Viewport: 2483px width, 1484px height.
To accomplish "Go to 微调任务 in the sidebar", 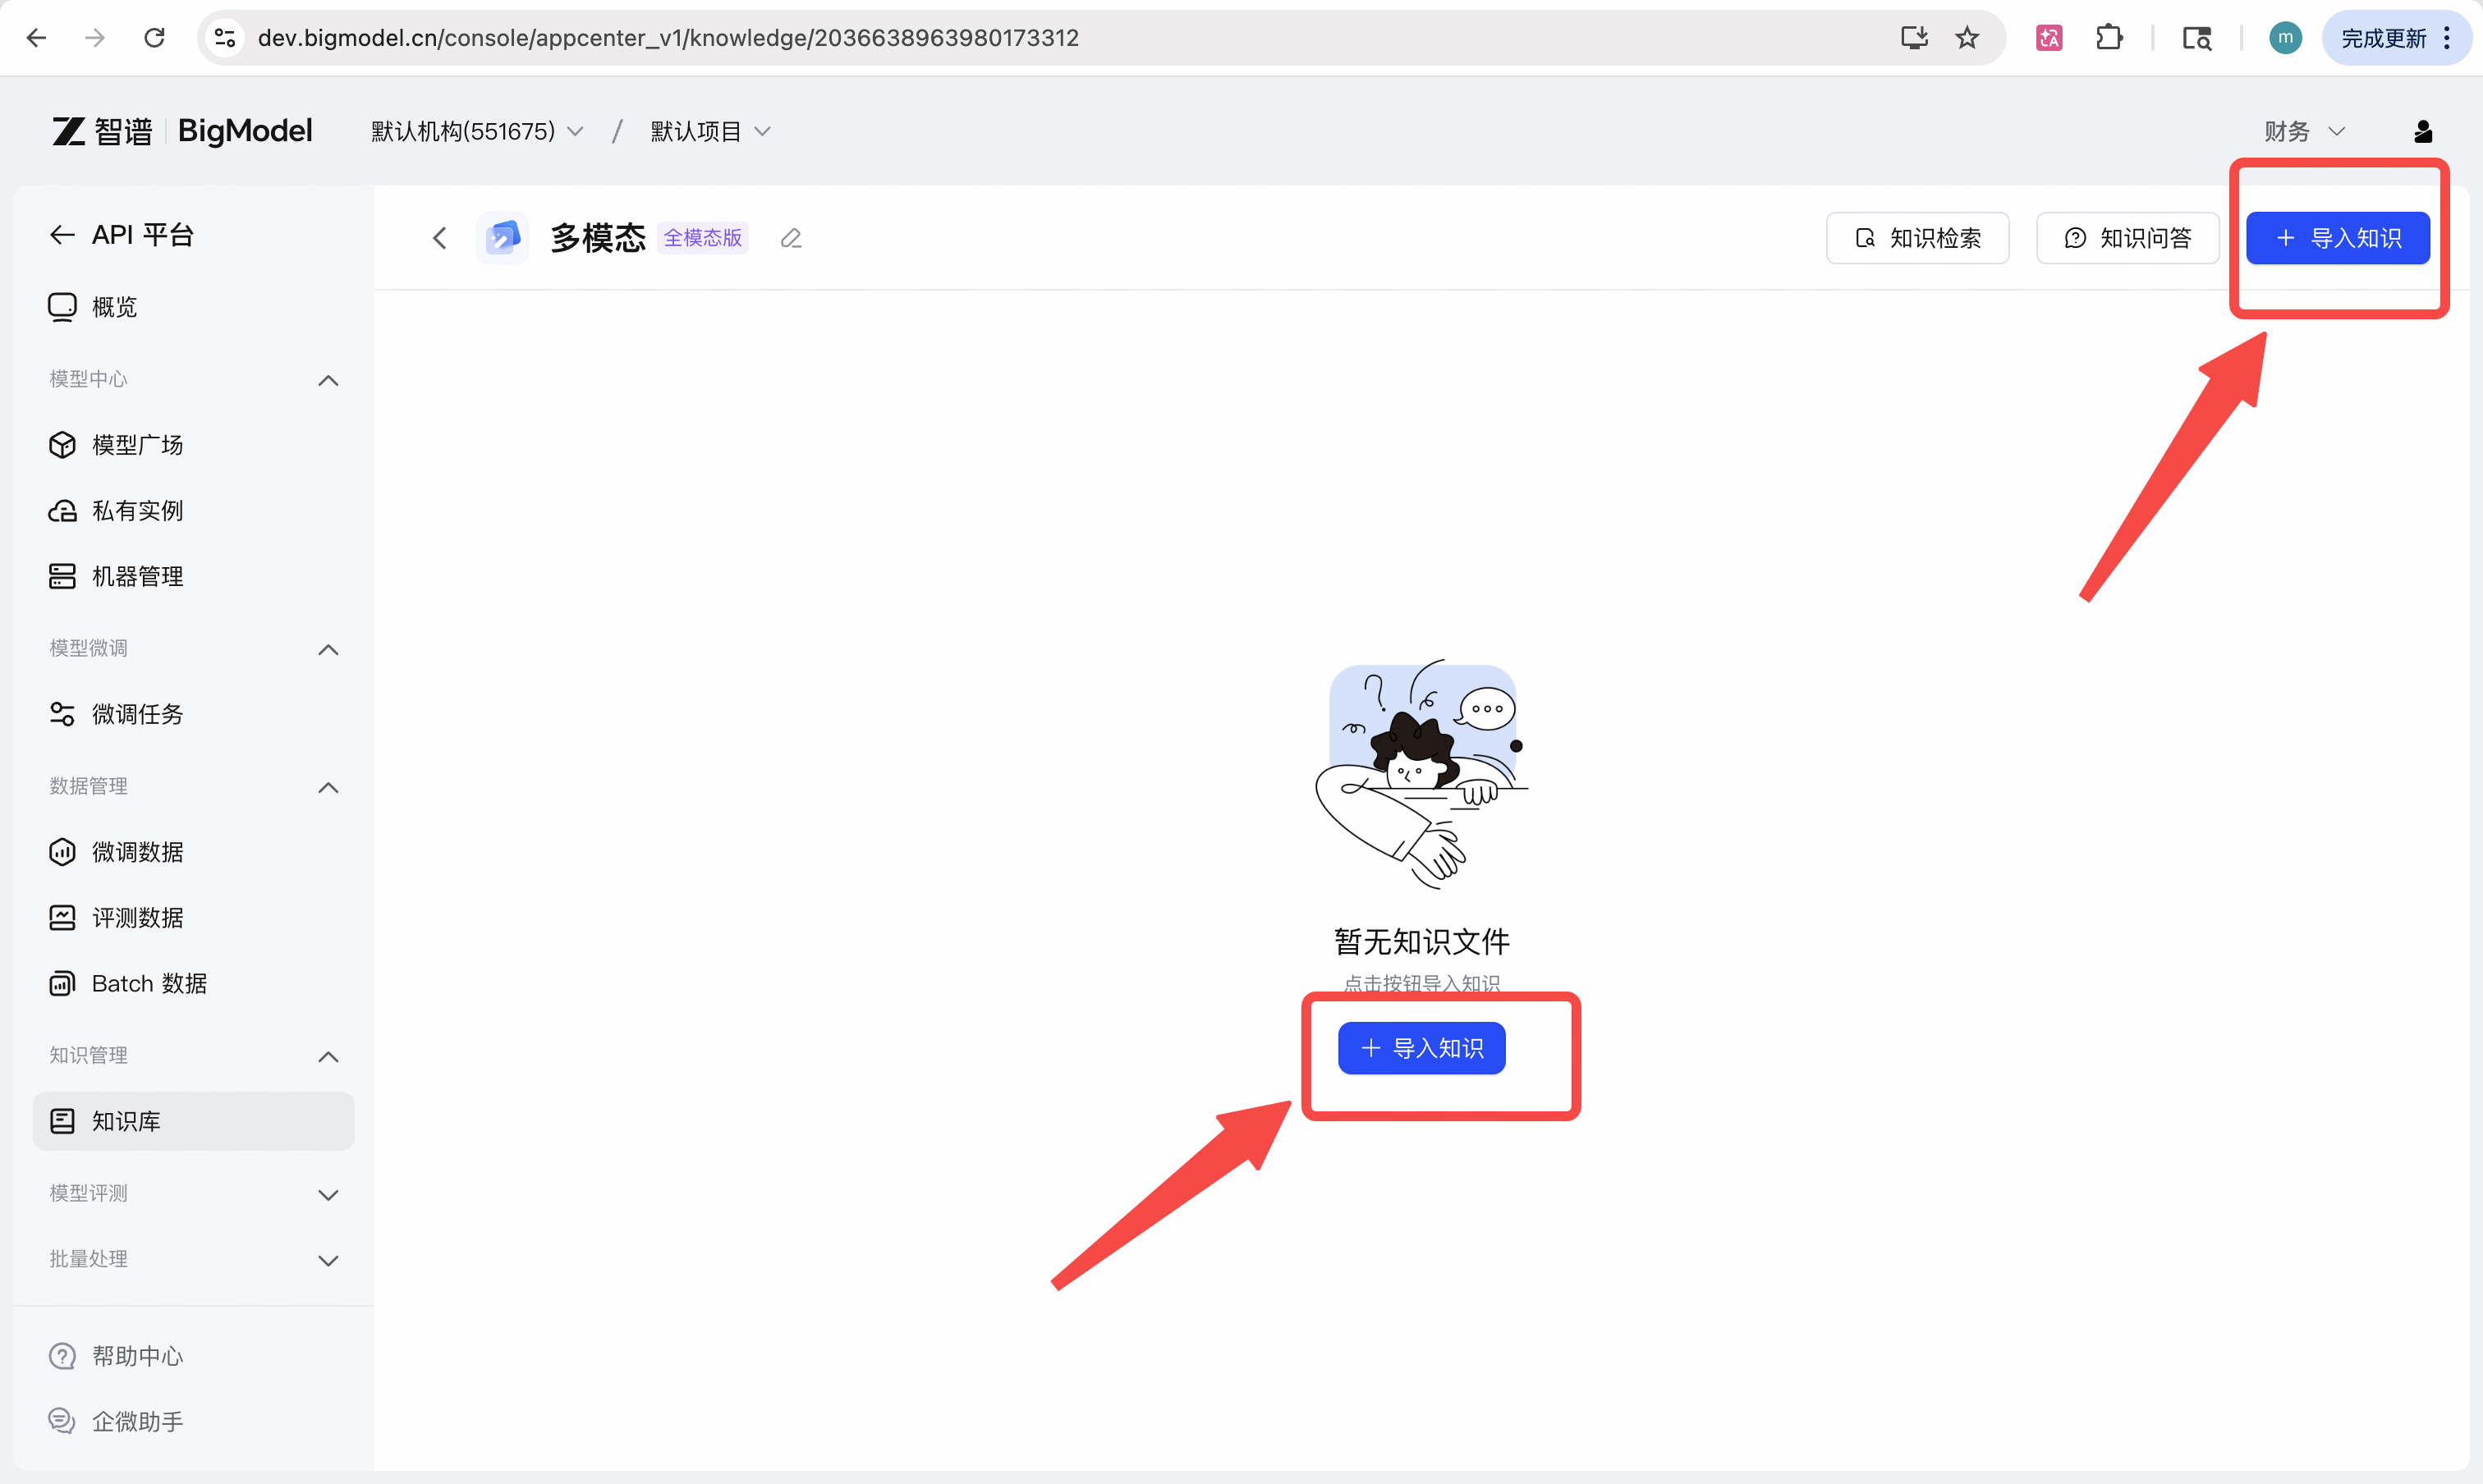I will click(137, 714).
